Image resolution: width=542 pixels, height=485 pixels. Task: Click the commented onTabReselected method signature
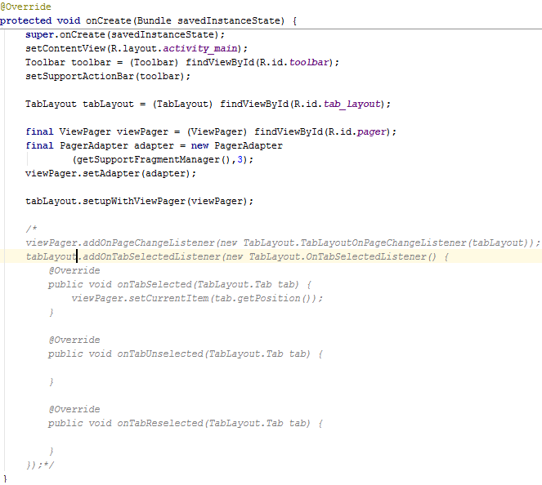(186, 423)
